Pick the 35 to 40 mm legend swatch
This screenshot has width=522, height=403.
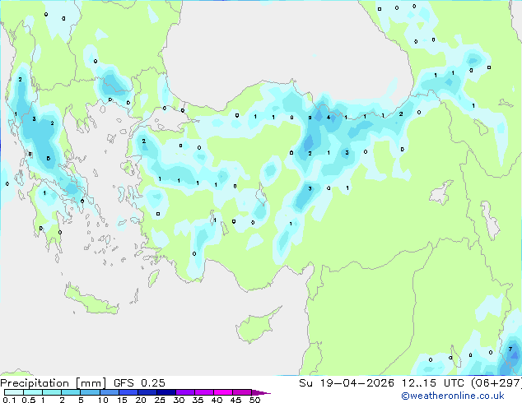[203, 392]
